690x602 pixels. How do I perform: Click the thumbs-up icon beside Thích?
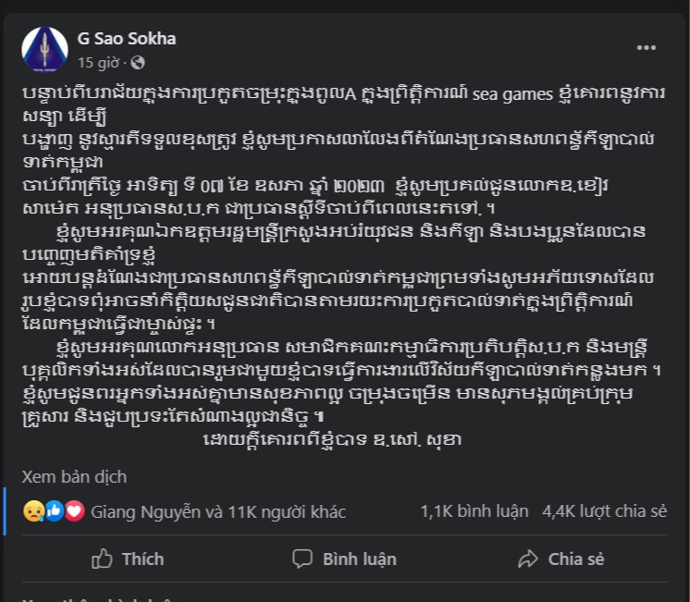tap(103, 559)
